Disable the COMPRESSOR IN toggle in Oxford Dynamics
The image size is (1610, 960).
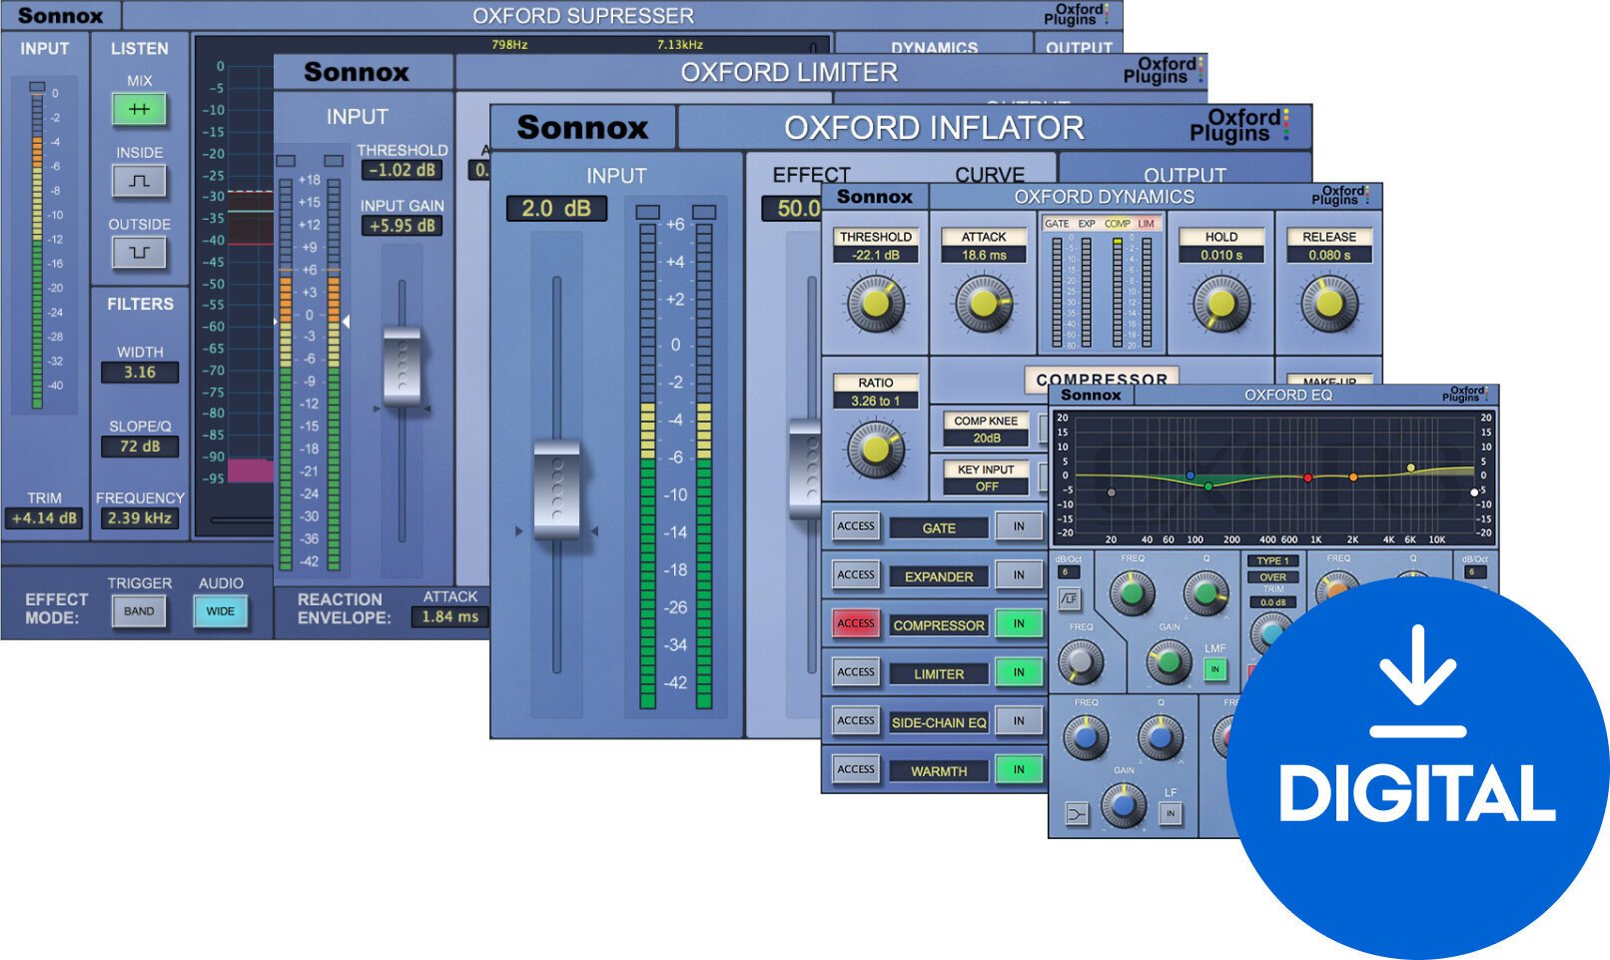tap(1018, 624)
